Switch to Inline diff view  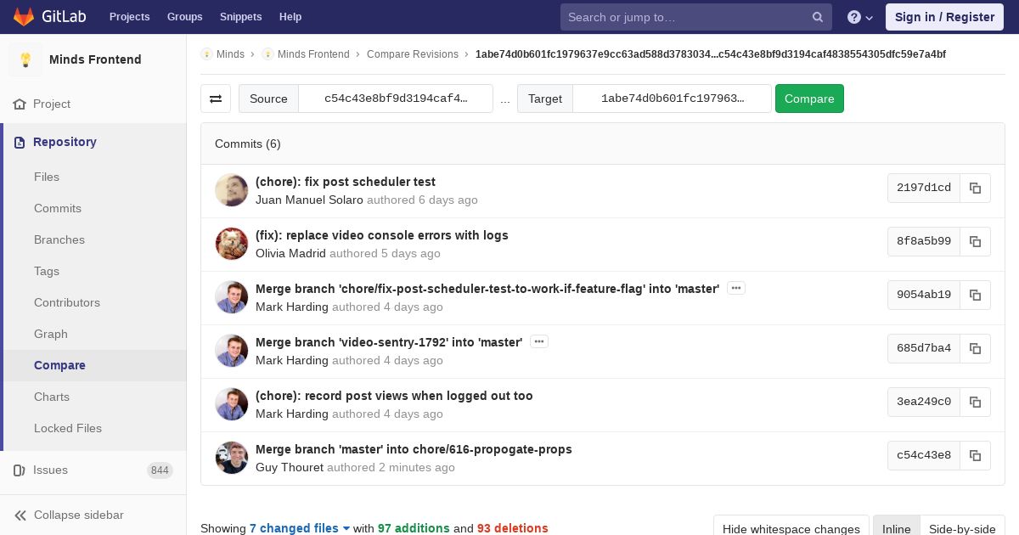click(x=896, y=529)
